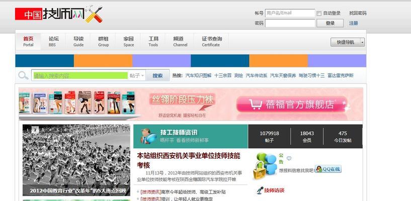Click hot search 富达雷克萨斯

[340, 76]
